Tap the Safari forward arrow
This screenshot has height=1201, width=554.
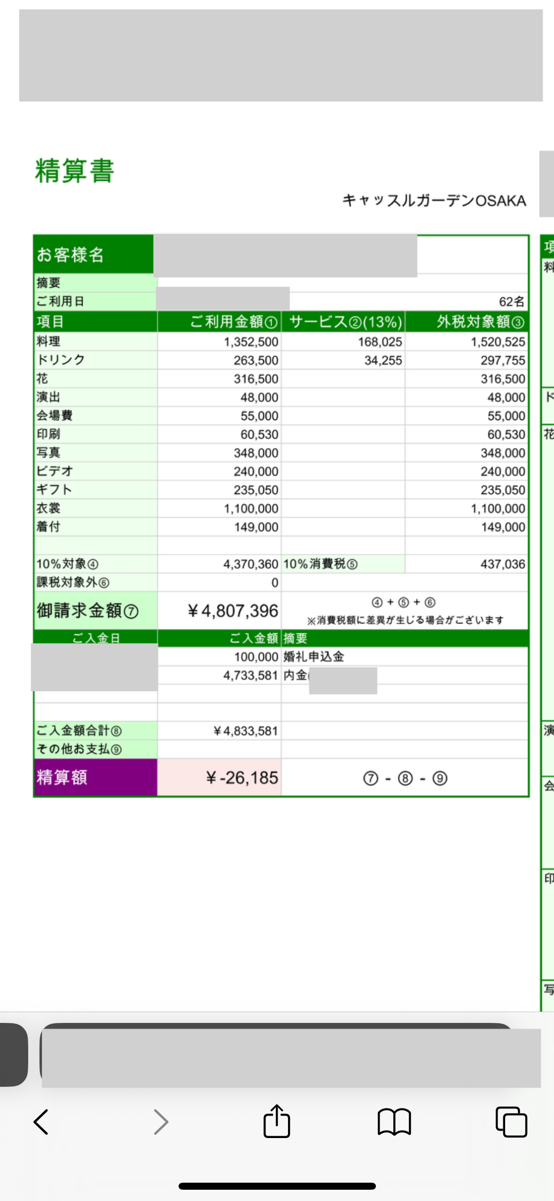pyautogui.click(x=161, y=1122)
